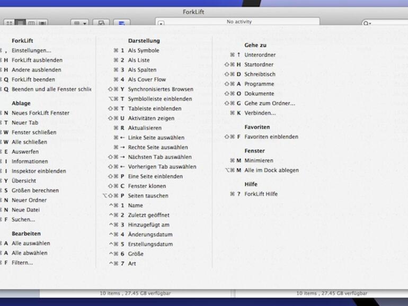
Task: Select Suchen... entry
Action: coord(23,219)
